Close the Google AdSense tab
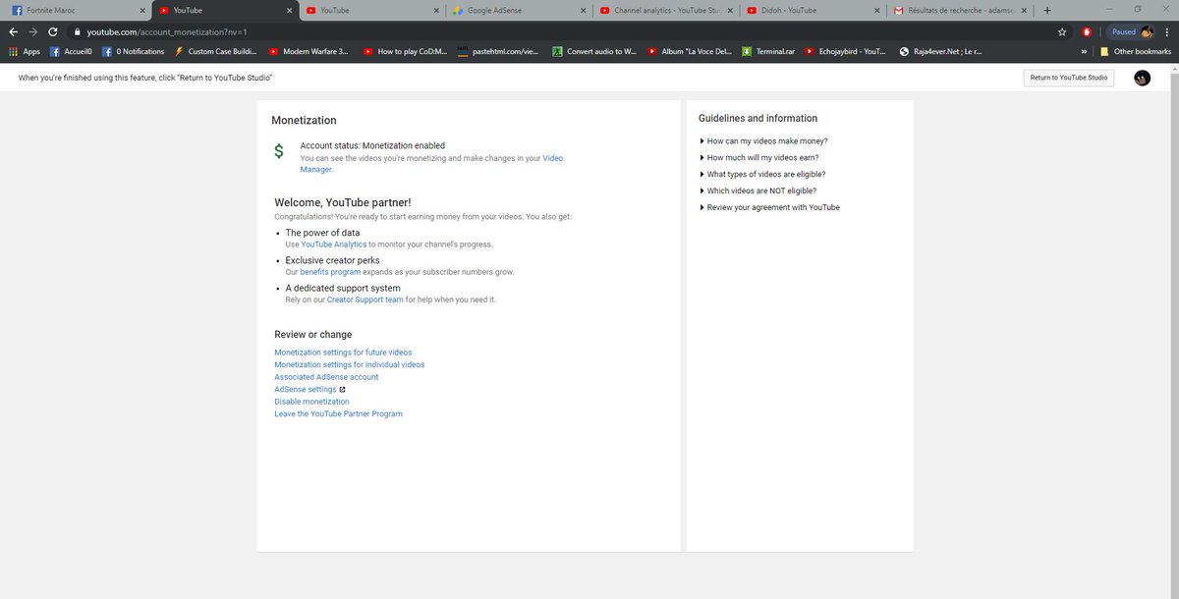This screenshot has height=599, width=1179. 584,11
